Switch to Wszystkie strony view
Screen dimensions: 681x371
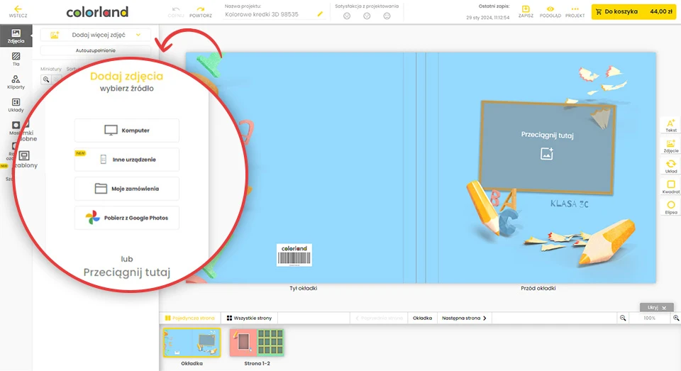[x=249, y=319]
